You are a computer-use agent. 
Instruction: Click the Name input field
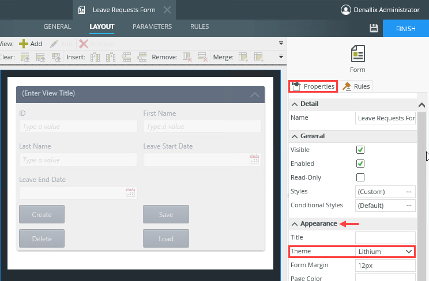tap(385, 118)
